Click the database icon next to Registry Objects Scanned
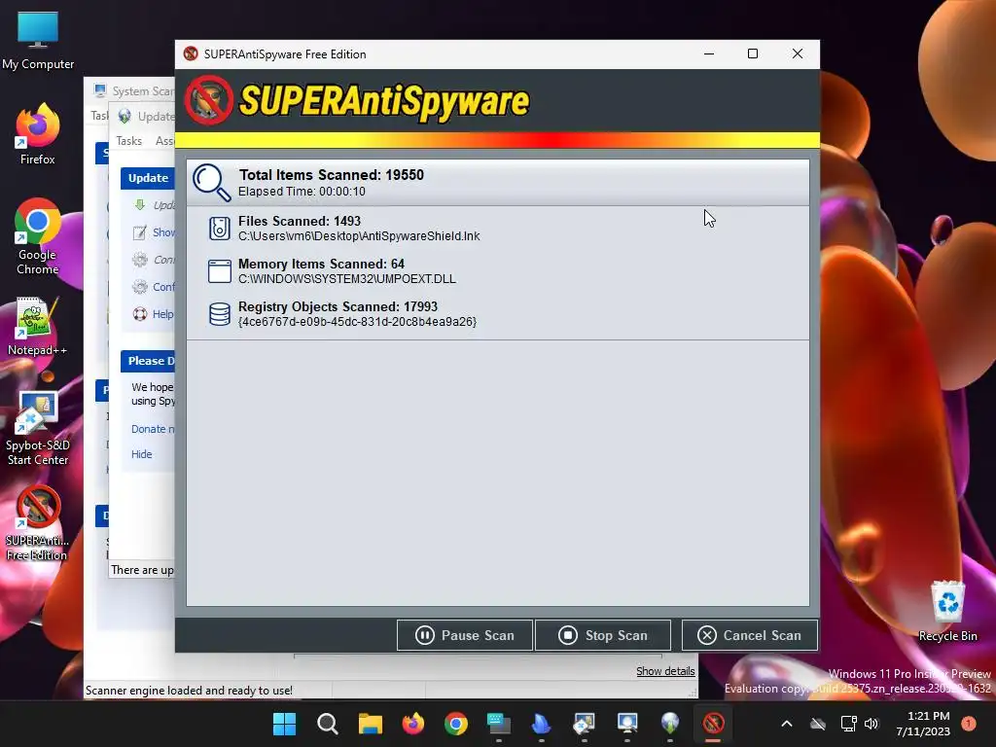The height and width of the screenshot is (747, 996). click(x=219, y=314)
